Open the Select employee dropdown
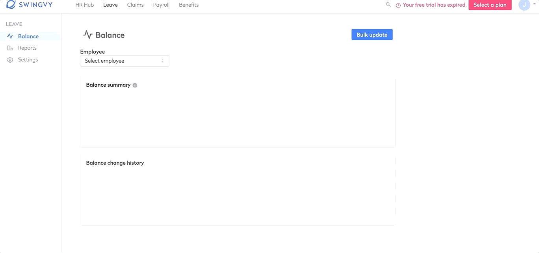This screenshot has width=539, height=253. point(125,61)
